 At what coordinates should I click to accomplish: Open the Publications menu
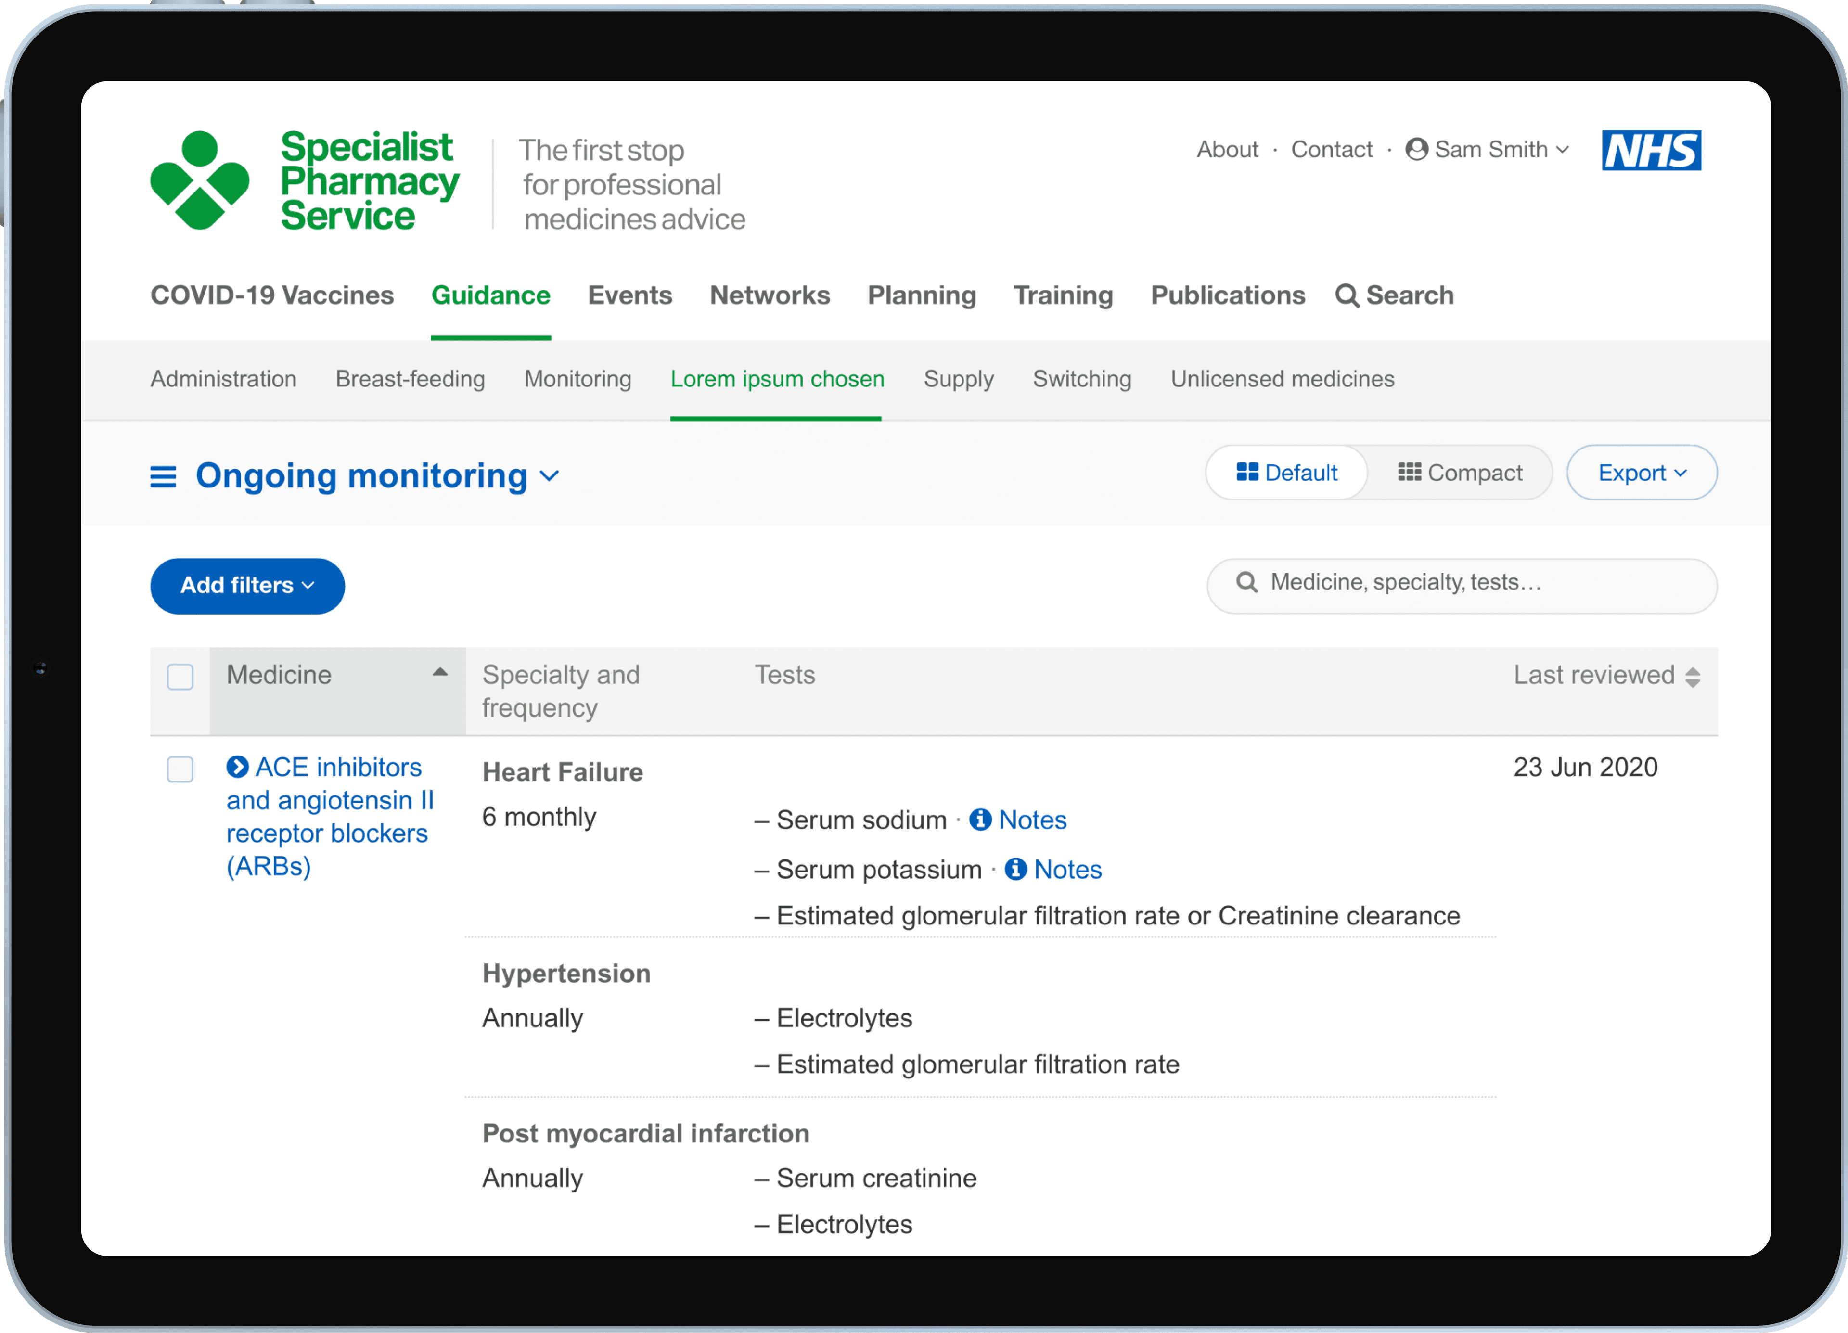(x=1228, y=295)
